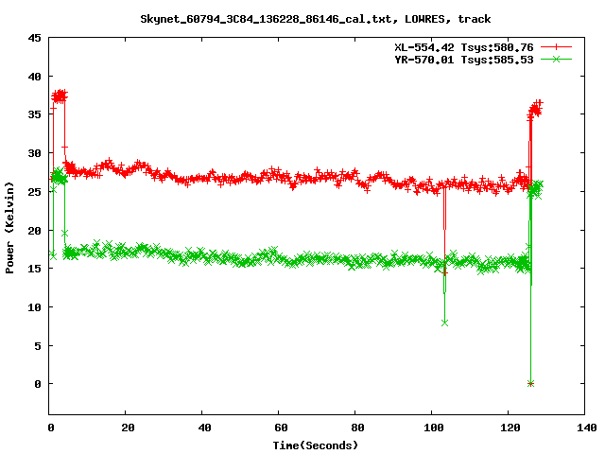605x454 pixels.
Task: Click x-axis tick label 20
Action: pyautogui.click(x=128, y=428)
